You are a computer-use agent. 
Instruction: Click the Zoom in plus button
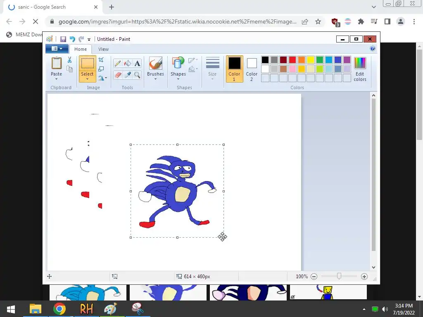pos(364,276)
